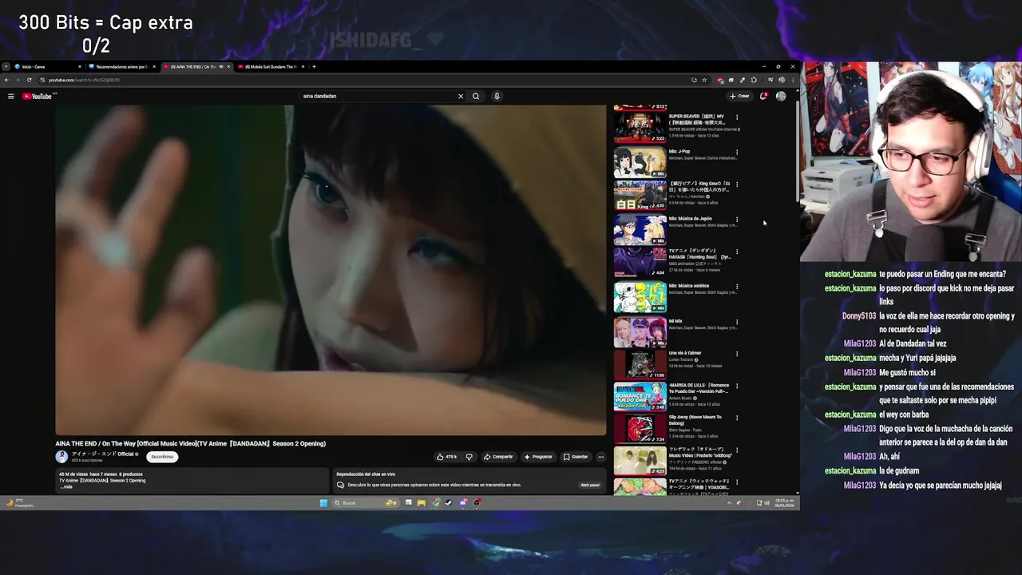Open the browser extensions puzzle icon

click(754, 80)
